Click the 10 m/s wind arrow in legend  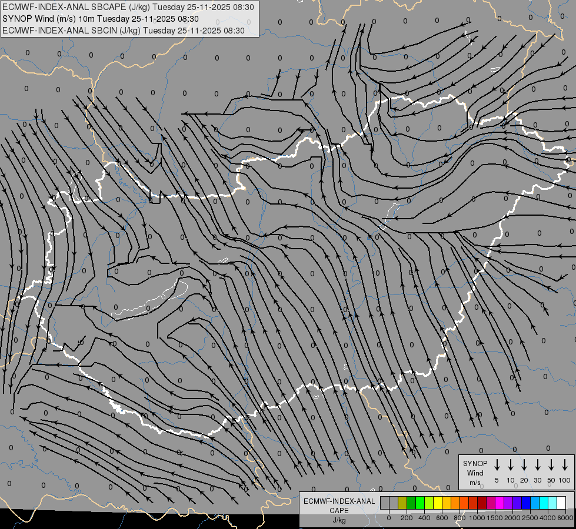click(510, 465)
